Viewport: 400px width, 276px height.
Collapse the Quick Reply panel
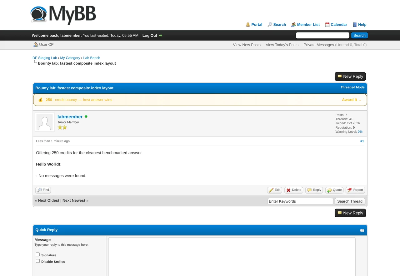[x=362, y=230]
